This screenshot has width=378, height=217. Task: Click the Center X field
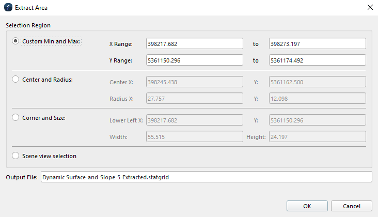(x=194, y=82)
